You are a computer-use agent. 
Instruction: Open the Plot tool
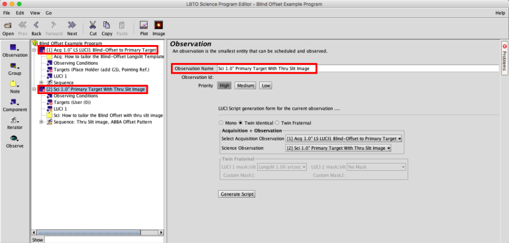[x=144, y=25]
